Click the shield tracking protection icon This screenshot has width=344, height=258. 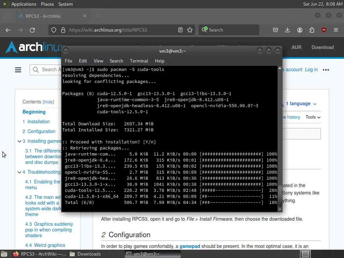tap(53, 30)
